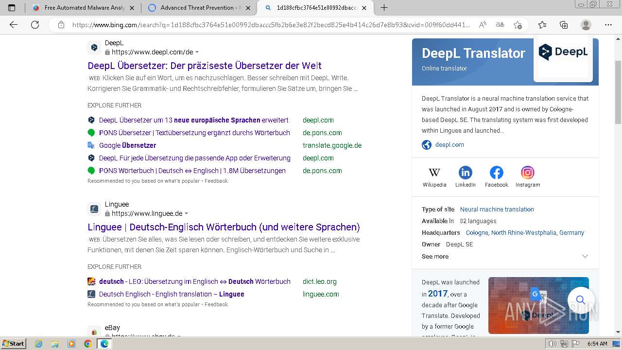
Task: Close the current Bing search tab
Action: [364, 8]
